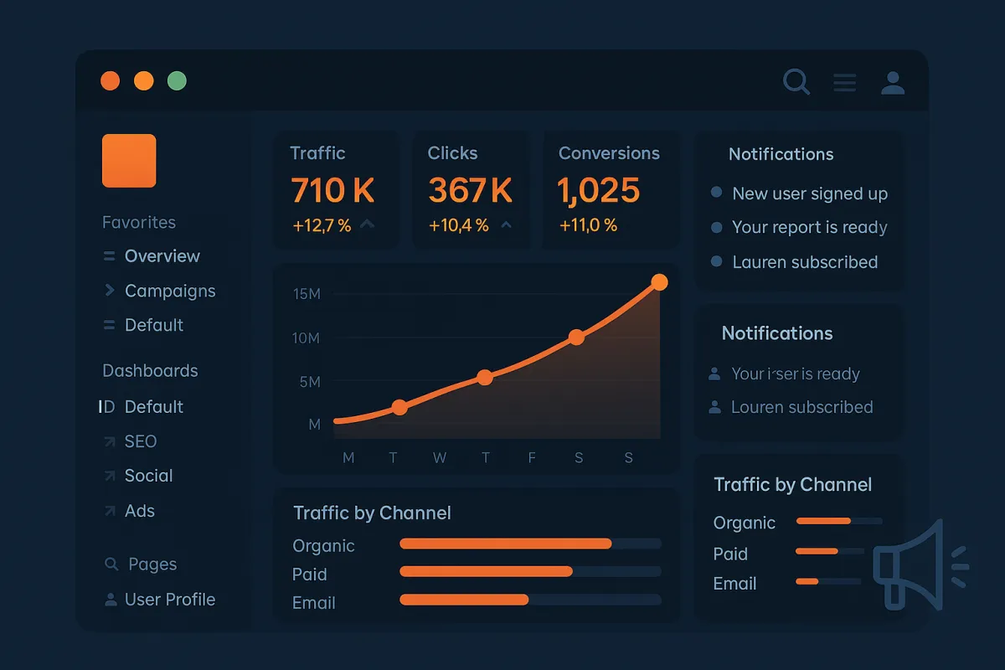Click the person icon beside User Profile
The width and height of the screenshot is (1005, 670).
[x=111, y=600]
